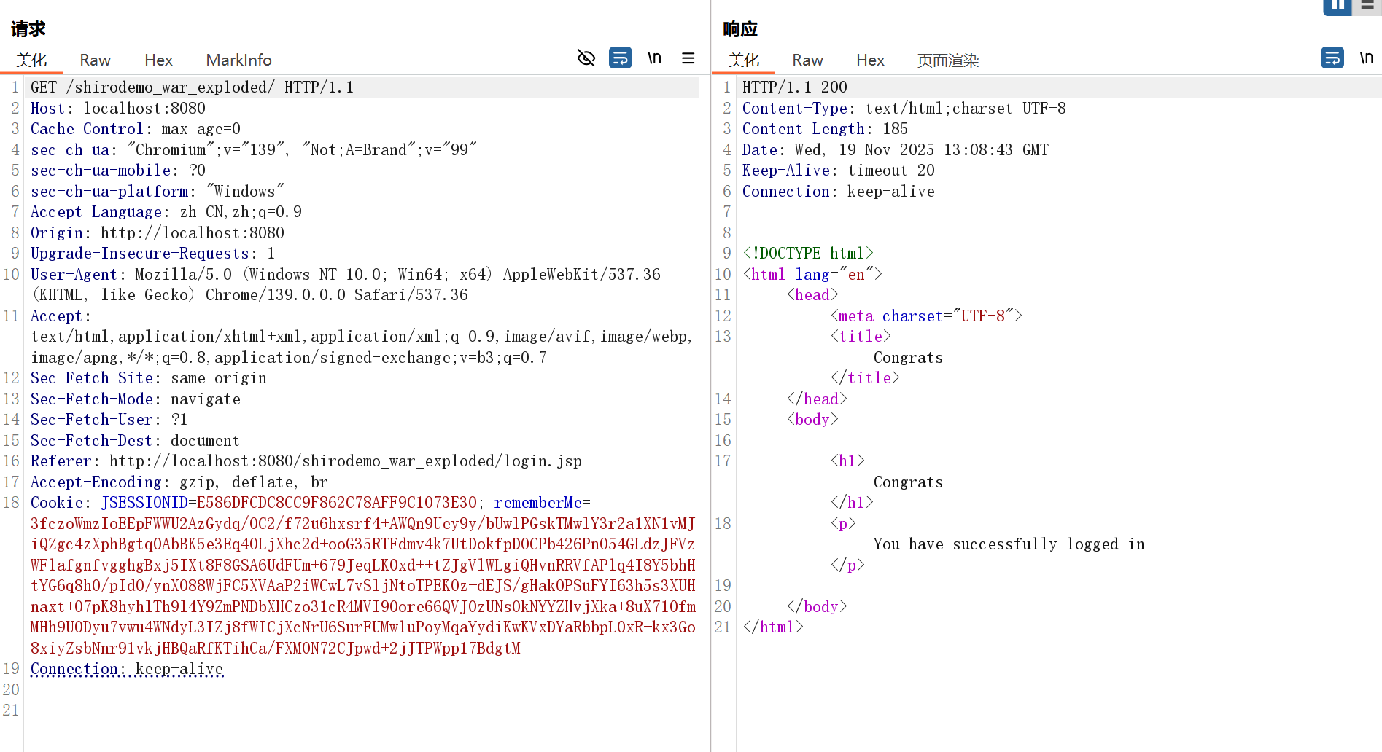The height and width of the screenshot is (752, 1382).
Task: Switch request view to Hex tab
Action: coord(158,60)
